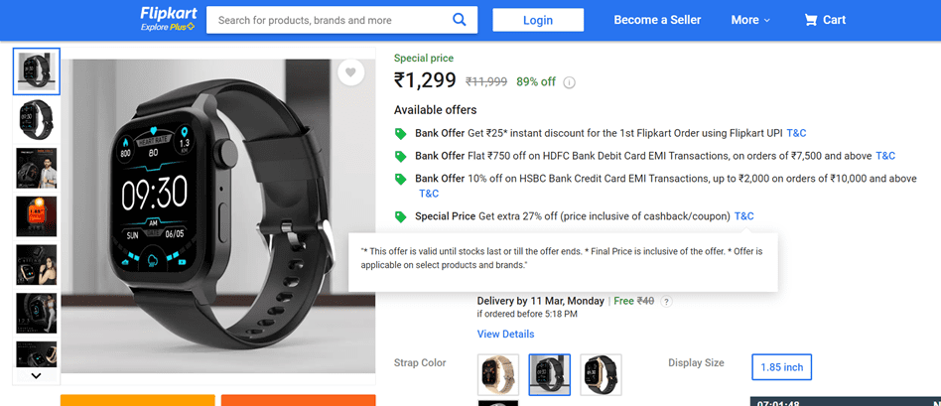Select the 1.85 inch display size
Viewport: 941px width, 406px height.
tap(781, 367)
